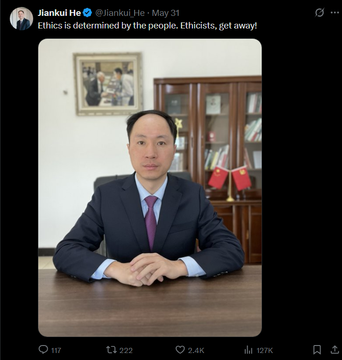The height and width of the screenshot is (360, 342).
Task: Like the post with the heart icon
Action: 180,350
